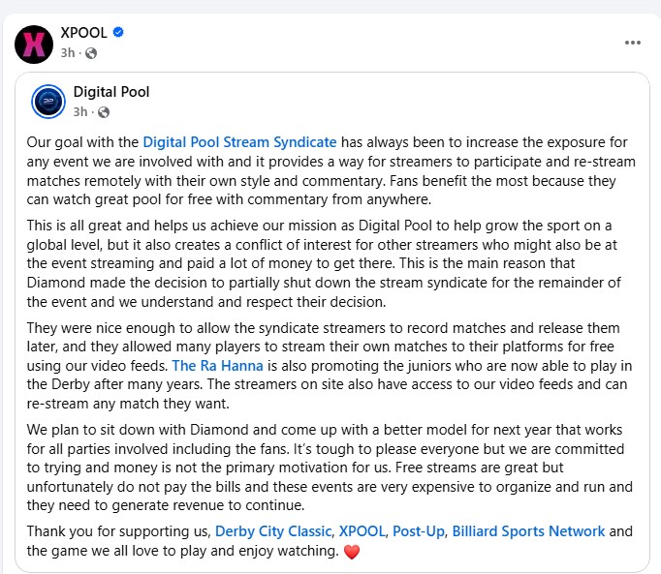Screen dimensions: 661x574
Task: Open the Digital Pool page name
Action: coord(111,92)
